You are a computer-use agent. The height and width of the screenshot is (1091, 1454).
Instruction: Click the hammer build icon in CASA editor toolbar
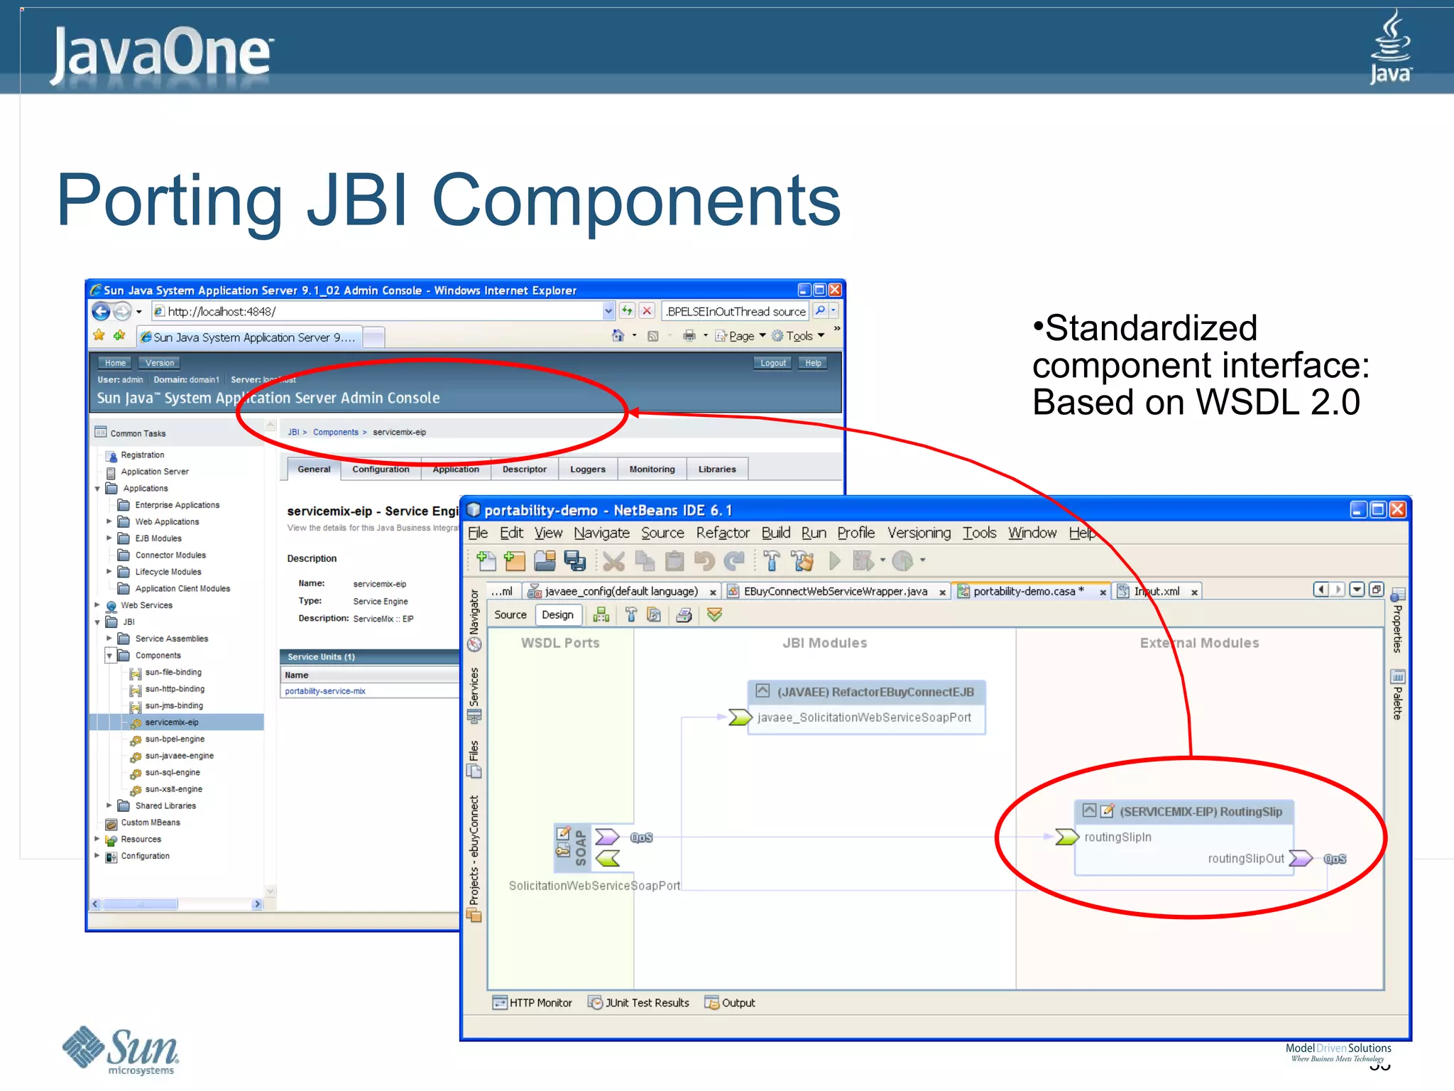[631, 615]
